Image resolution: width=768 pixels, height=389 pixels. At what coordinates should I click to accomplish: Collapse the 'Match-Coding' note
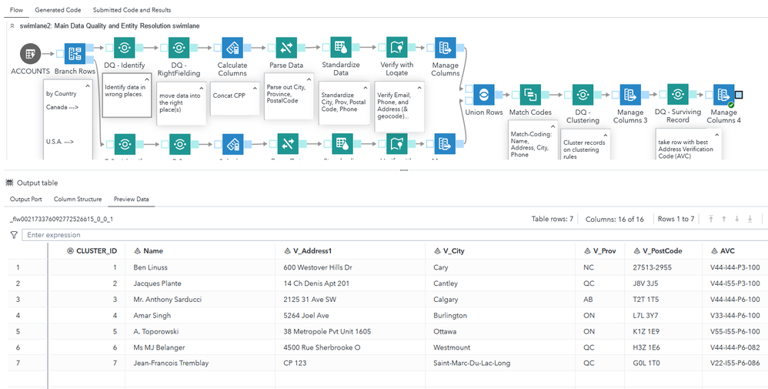[x=553, y=126]
